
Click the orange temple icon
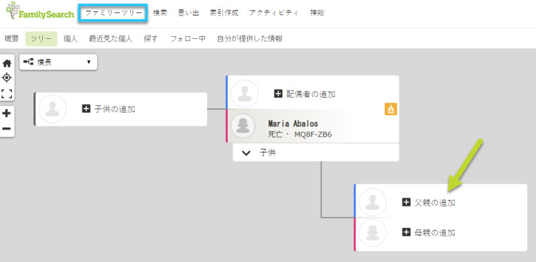point(391,109)
